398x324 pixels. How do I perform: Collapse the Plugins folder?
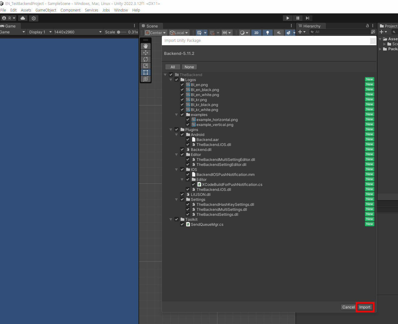[x=171, y=130]
